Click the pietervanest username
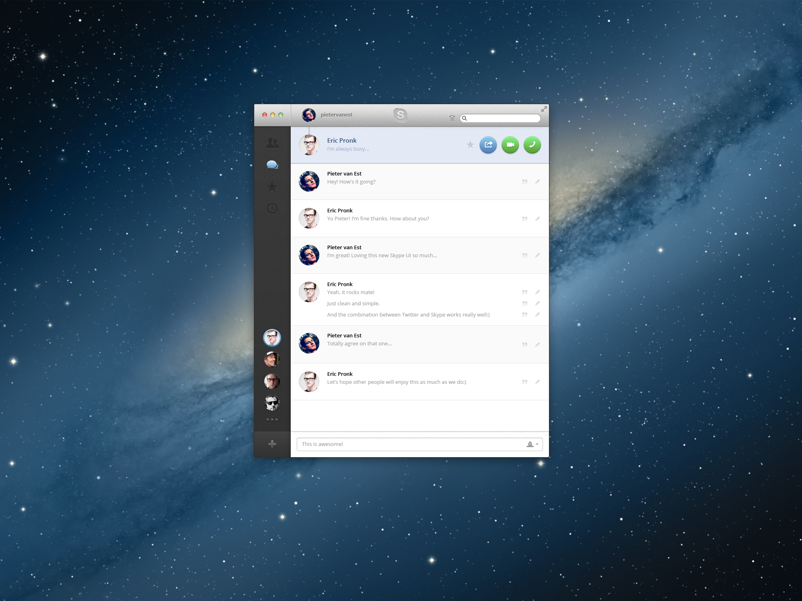This screenshot has width=802, height=601. pyautogui.click(x=336, y=115)
